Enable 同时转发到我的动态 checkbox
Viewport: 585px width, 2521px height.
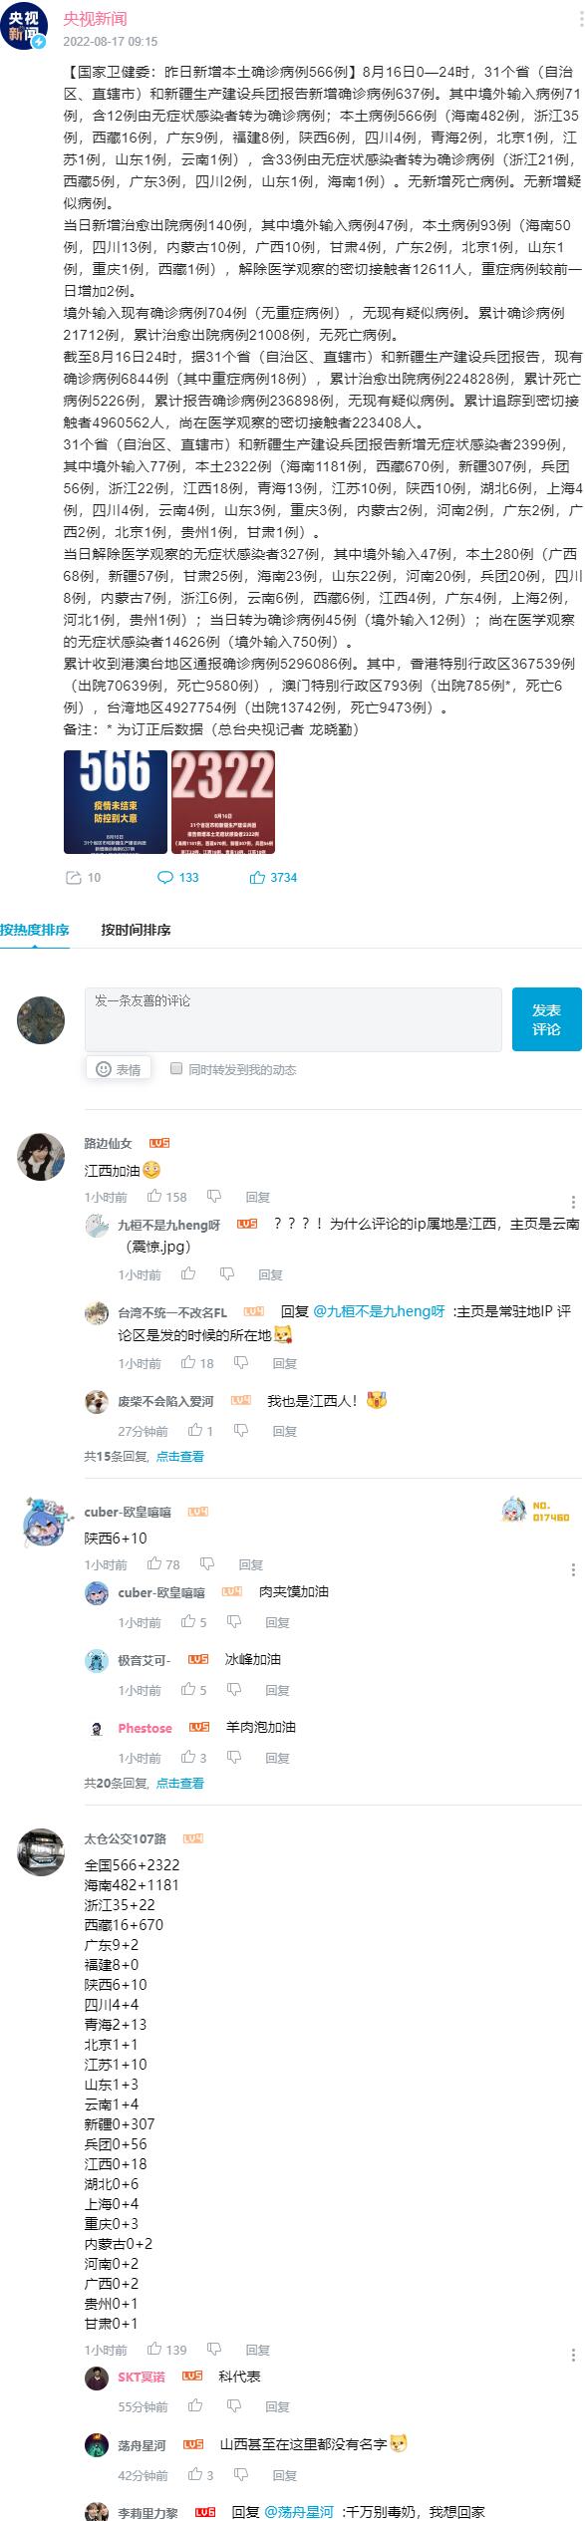coord(176,1068)
